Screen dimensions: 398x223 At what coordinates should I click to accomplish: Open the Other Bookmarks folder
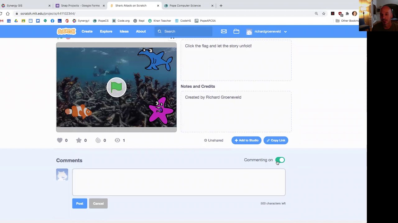click(347, 21)
